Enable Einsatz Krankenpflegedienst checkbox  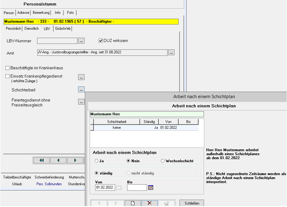[x=7, y=76]
